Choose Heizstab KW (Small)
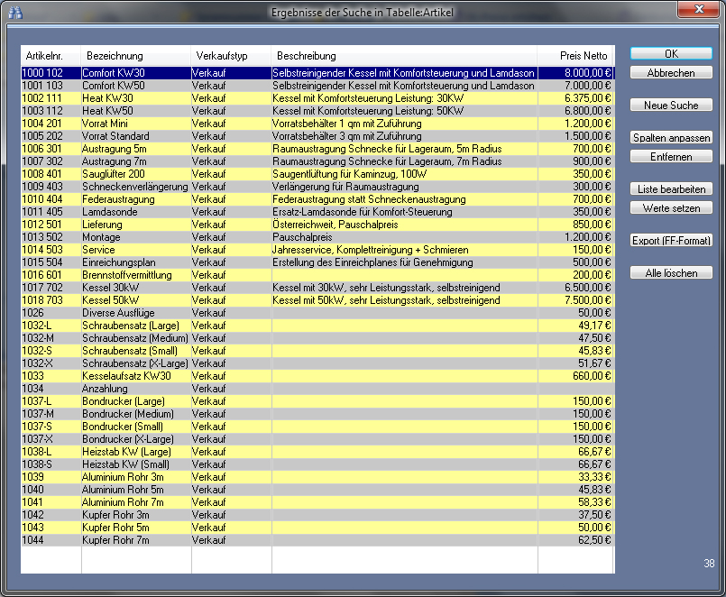 (x=317, y=464)
